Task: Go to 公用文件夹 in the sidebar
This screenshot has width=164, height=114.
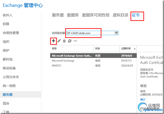Action: point(11,77)
